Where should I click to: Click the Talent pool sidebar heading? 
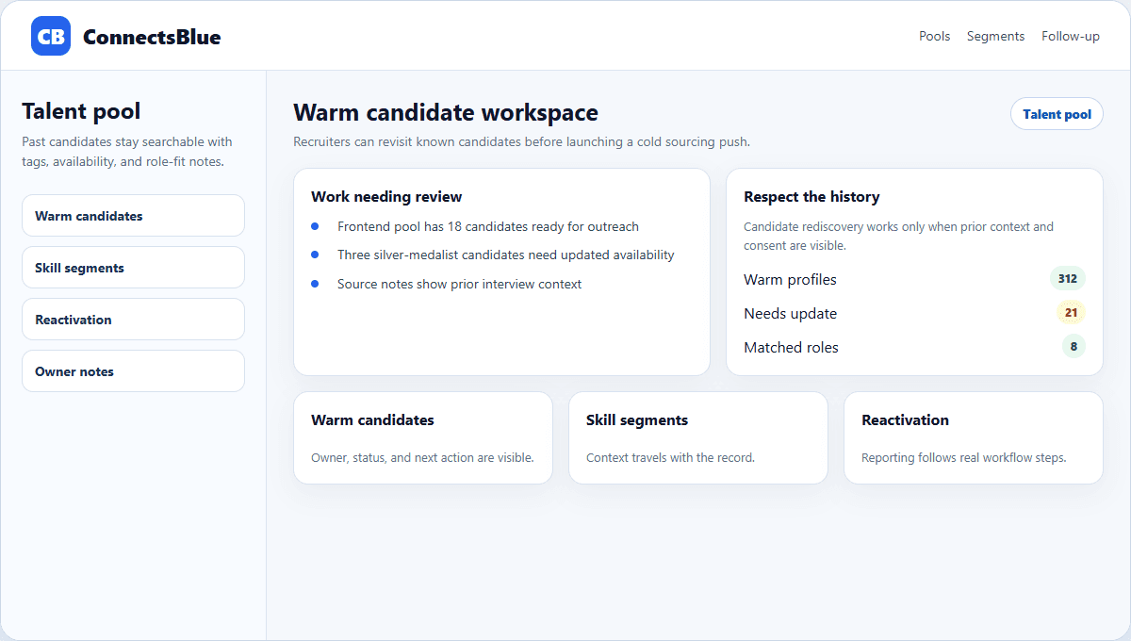[81, 111]
